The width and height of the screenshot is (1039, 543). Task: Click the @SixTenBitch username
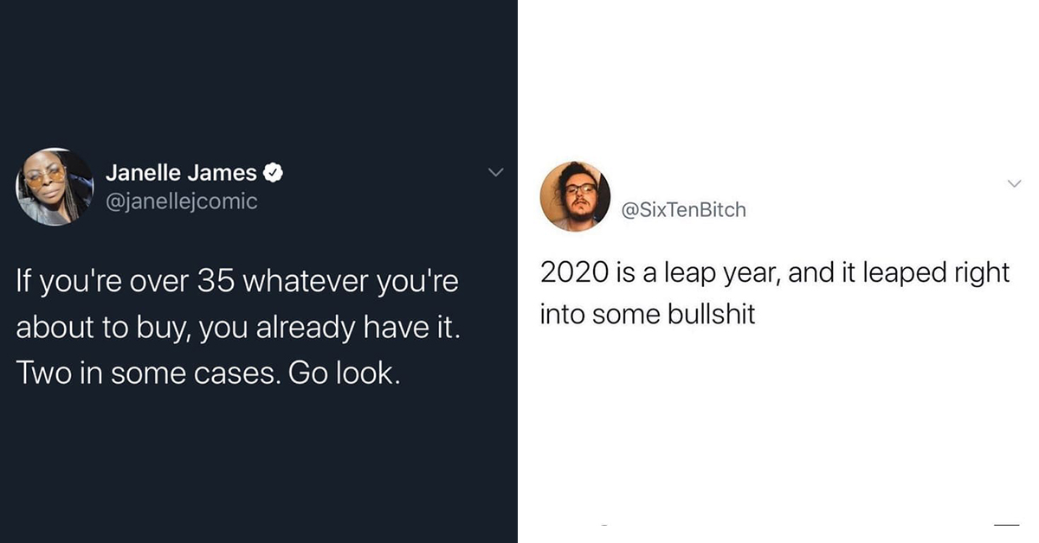click(684, 209)
